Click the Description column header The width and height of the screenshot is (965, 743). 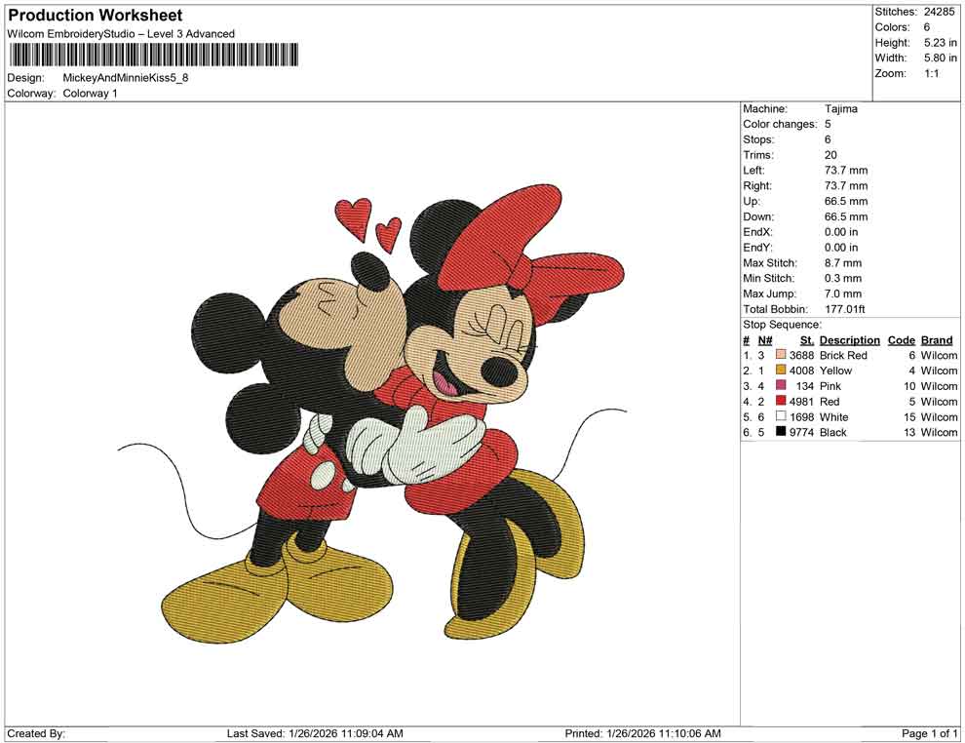click(849, 339)
